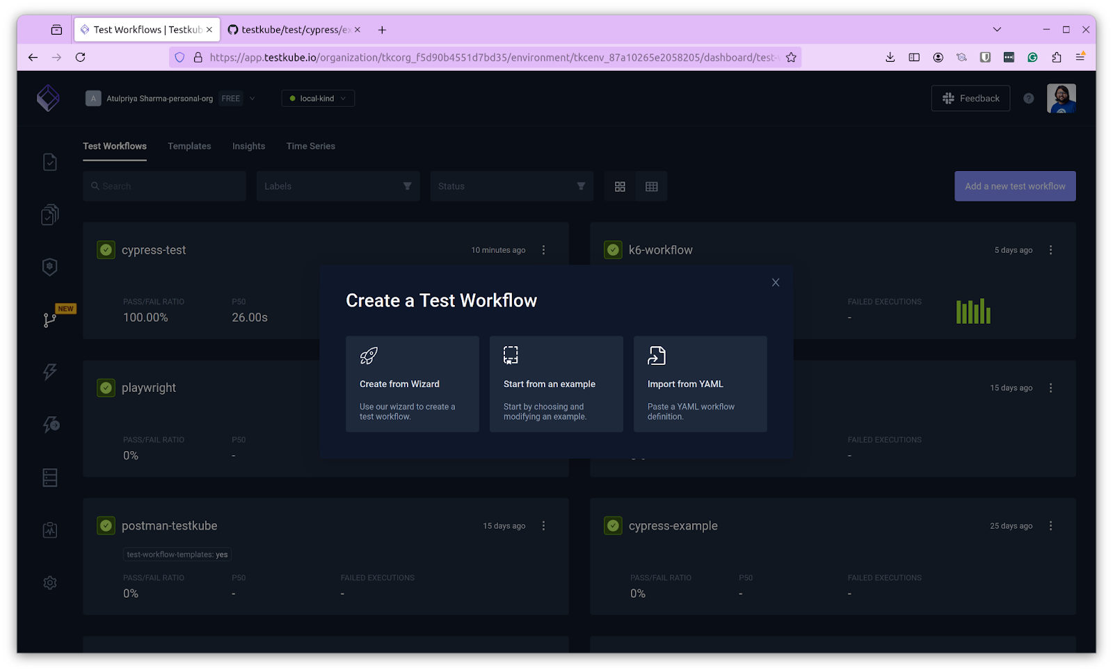Click the browser reload button
The width and height of the screenshot is (1113, 672).
coord(81,57)
